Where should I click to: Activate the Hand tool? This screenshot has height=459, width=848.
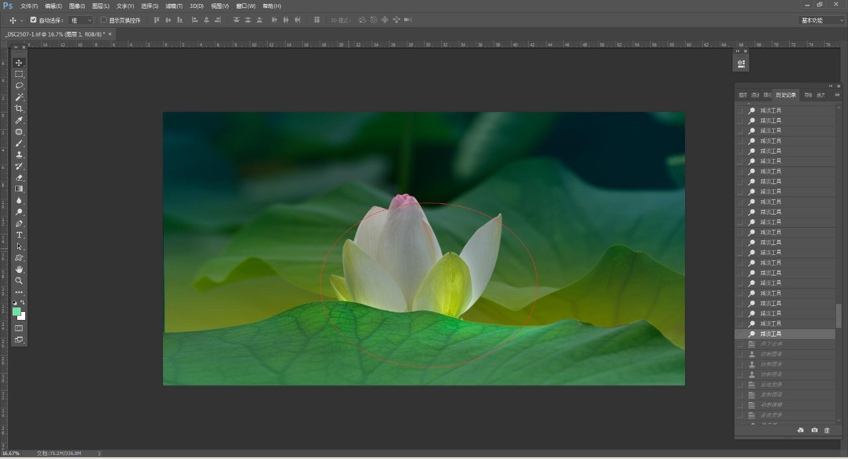(19, 269)
